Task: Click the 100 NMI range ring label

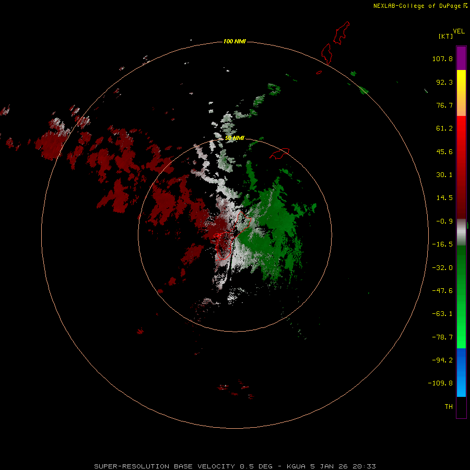Action: pos(234,41)
